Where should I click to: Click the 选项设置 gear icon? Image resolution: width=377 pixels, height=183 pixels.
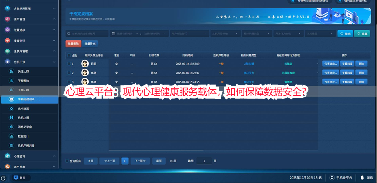[x=11, y=108]
